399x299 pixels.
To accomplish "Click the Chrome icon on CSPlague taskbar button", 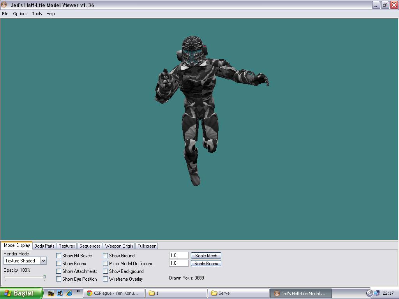I will point(90,293).
